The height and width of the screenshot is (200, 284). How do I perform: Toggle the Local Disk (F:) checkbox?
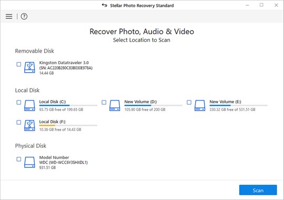18,122
